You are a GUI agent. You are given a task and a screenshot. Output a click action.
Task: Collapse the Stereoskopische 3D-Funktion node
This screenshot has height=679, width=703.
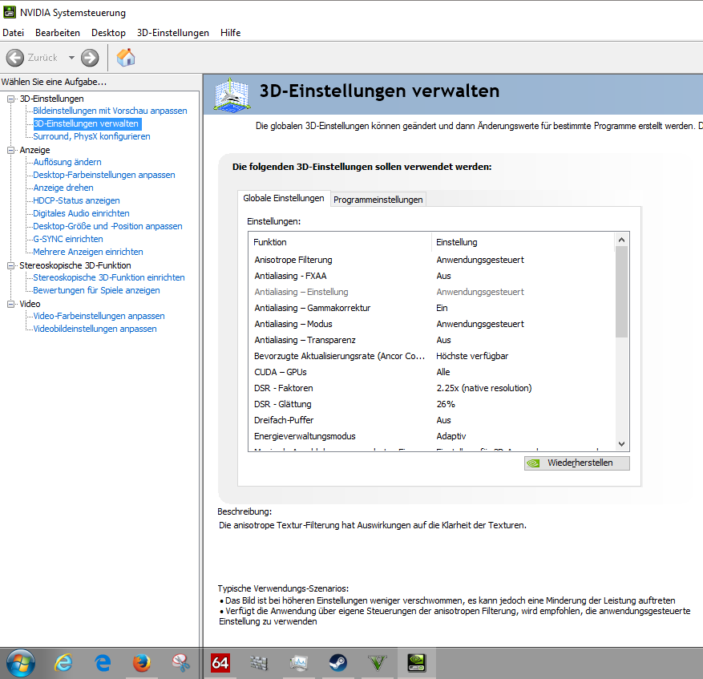(10, 265)
